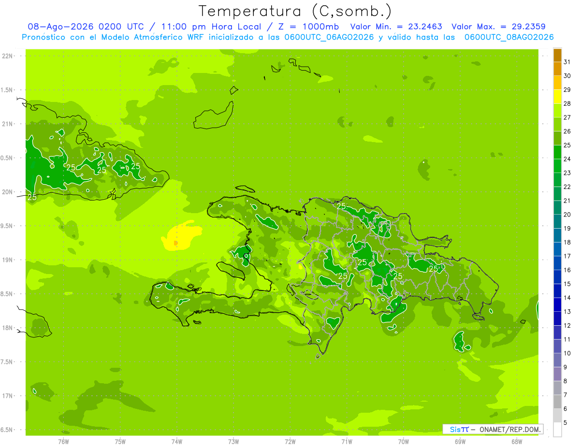
Task: Click the blue swatch between 16 and 17
Action: coord(557,263)
